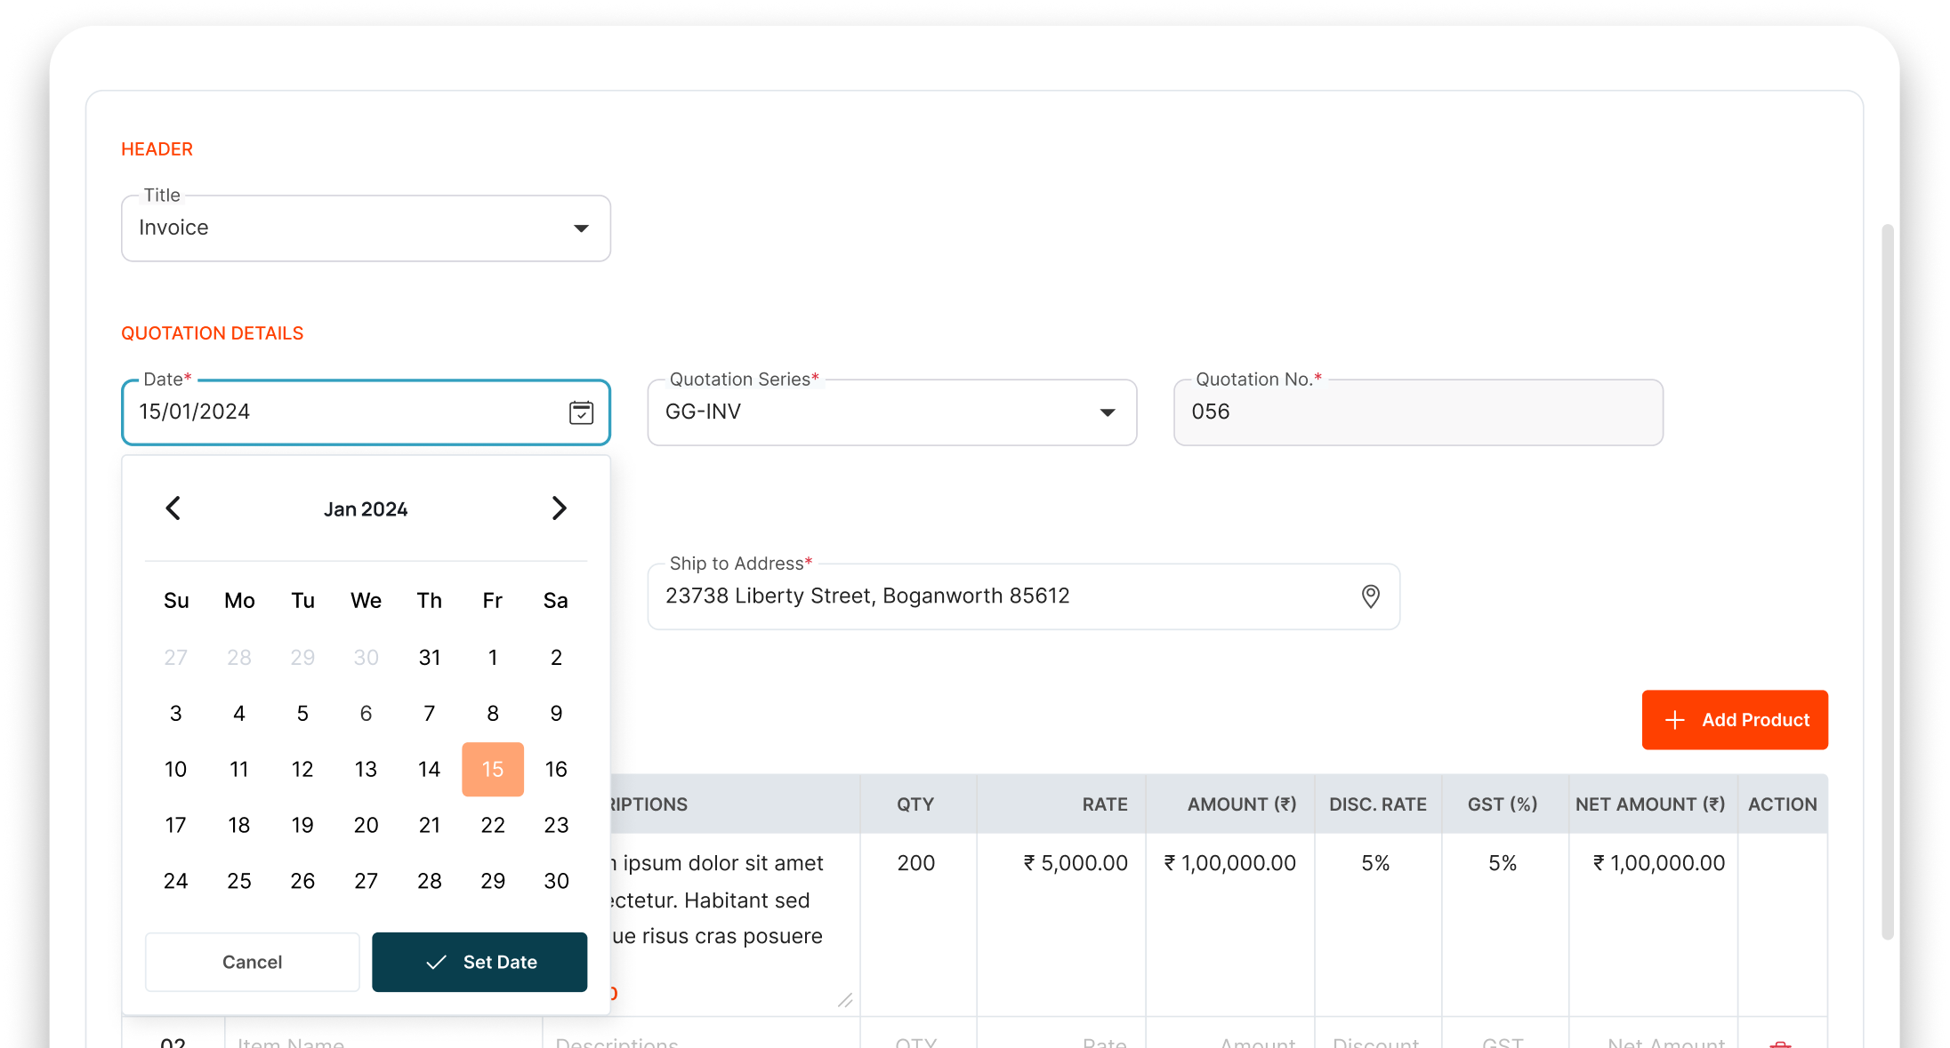Click the DISC. RATE column header
Image resolution: width=1950 pixels, height=1048 pixels.
click(1378, 804)
